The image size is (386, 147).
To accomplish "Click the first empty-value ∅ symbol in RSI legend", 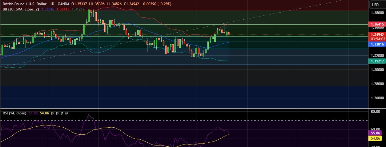I will (x=53, y=113).
